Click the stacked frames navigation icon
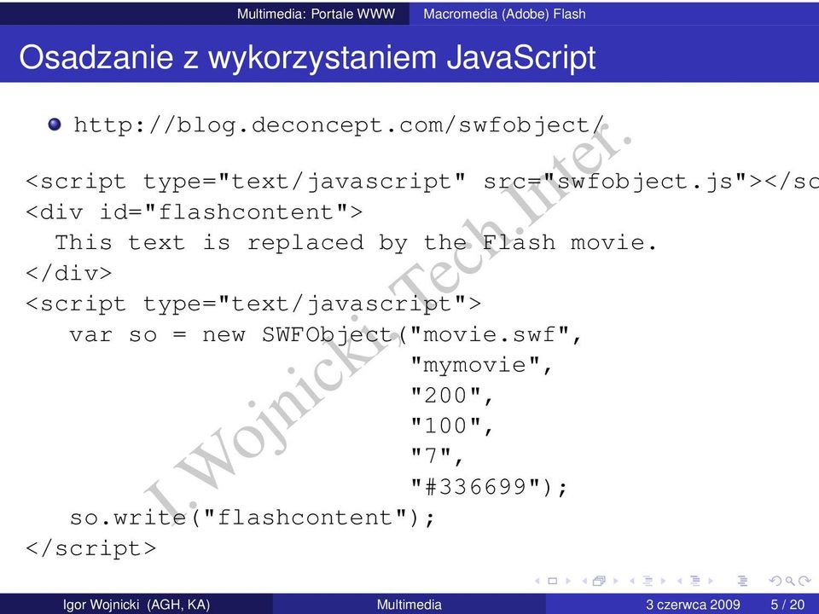 tap(599, 581)
